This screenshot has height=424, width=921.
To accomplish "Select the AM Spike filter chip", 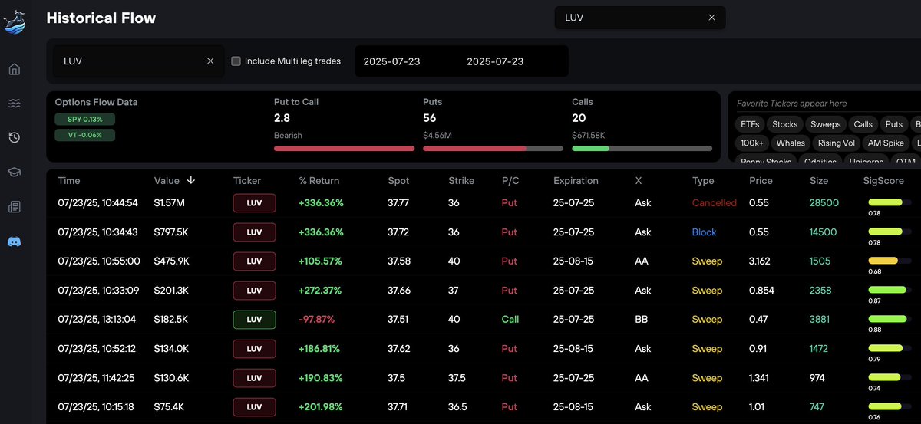I will tap(886, 143).
